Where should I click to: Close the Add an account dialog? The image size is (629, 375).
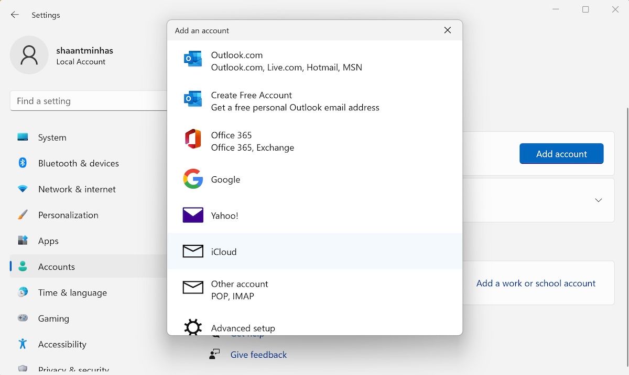click(448, 30)
